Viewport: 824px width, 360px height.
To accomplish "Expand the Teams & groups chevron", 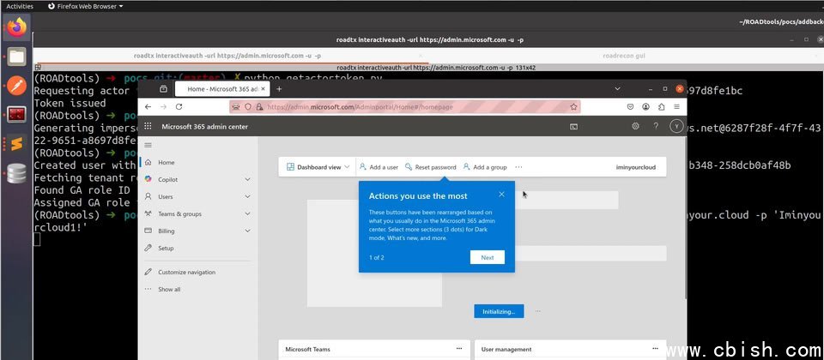I will pos(247,214).
